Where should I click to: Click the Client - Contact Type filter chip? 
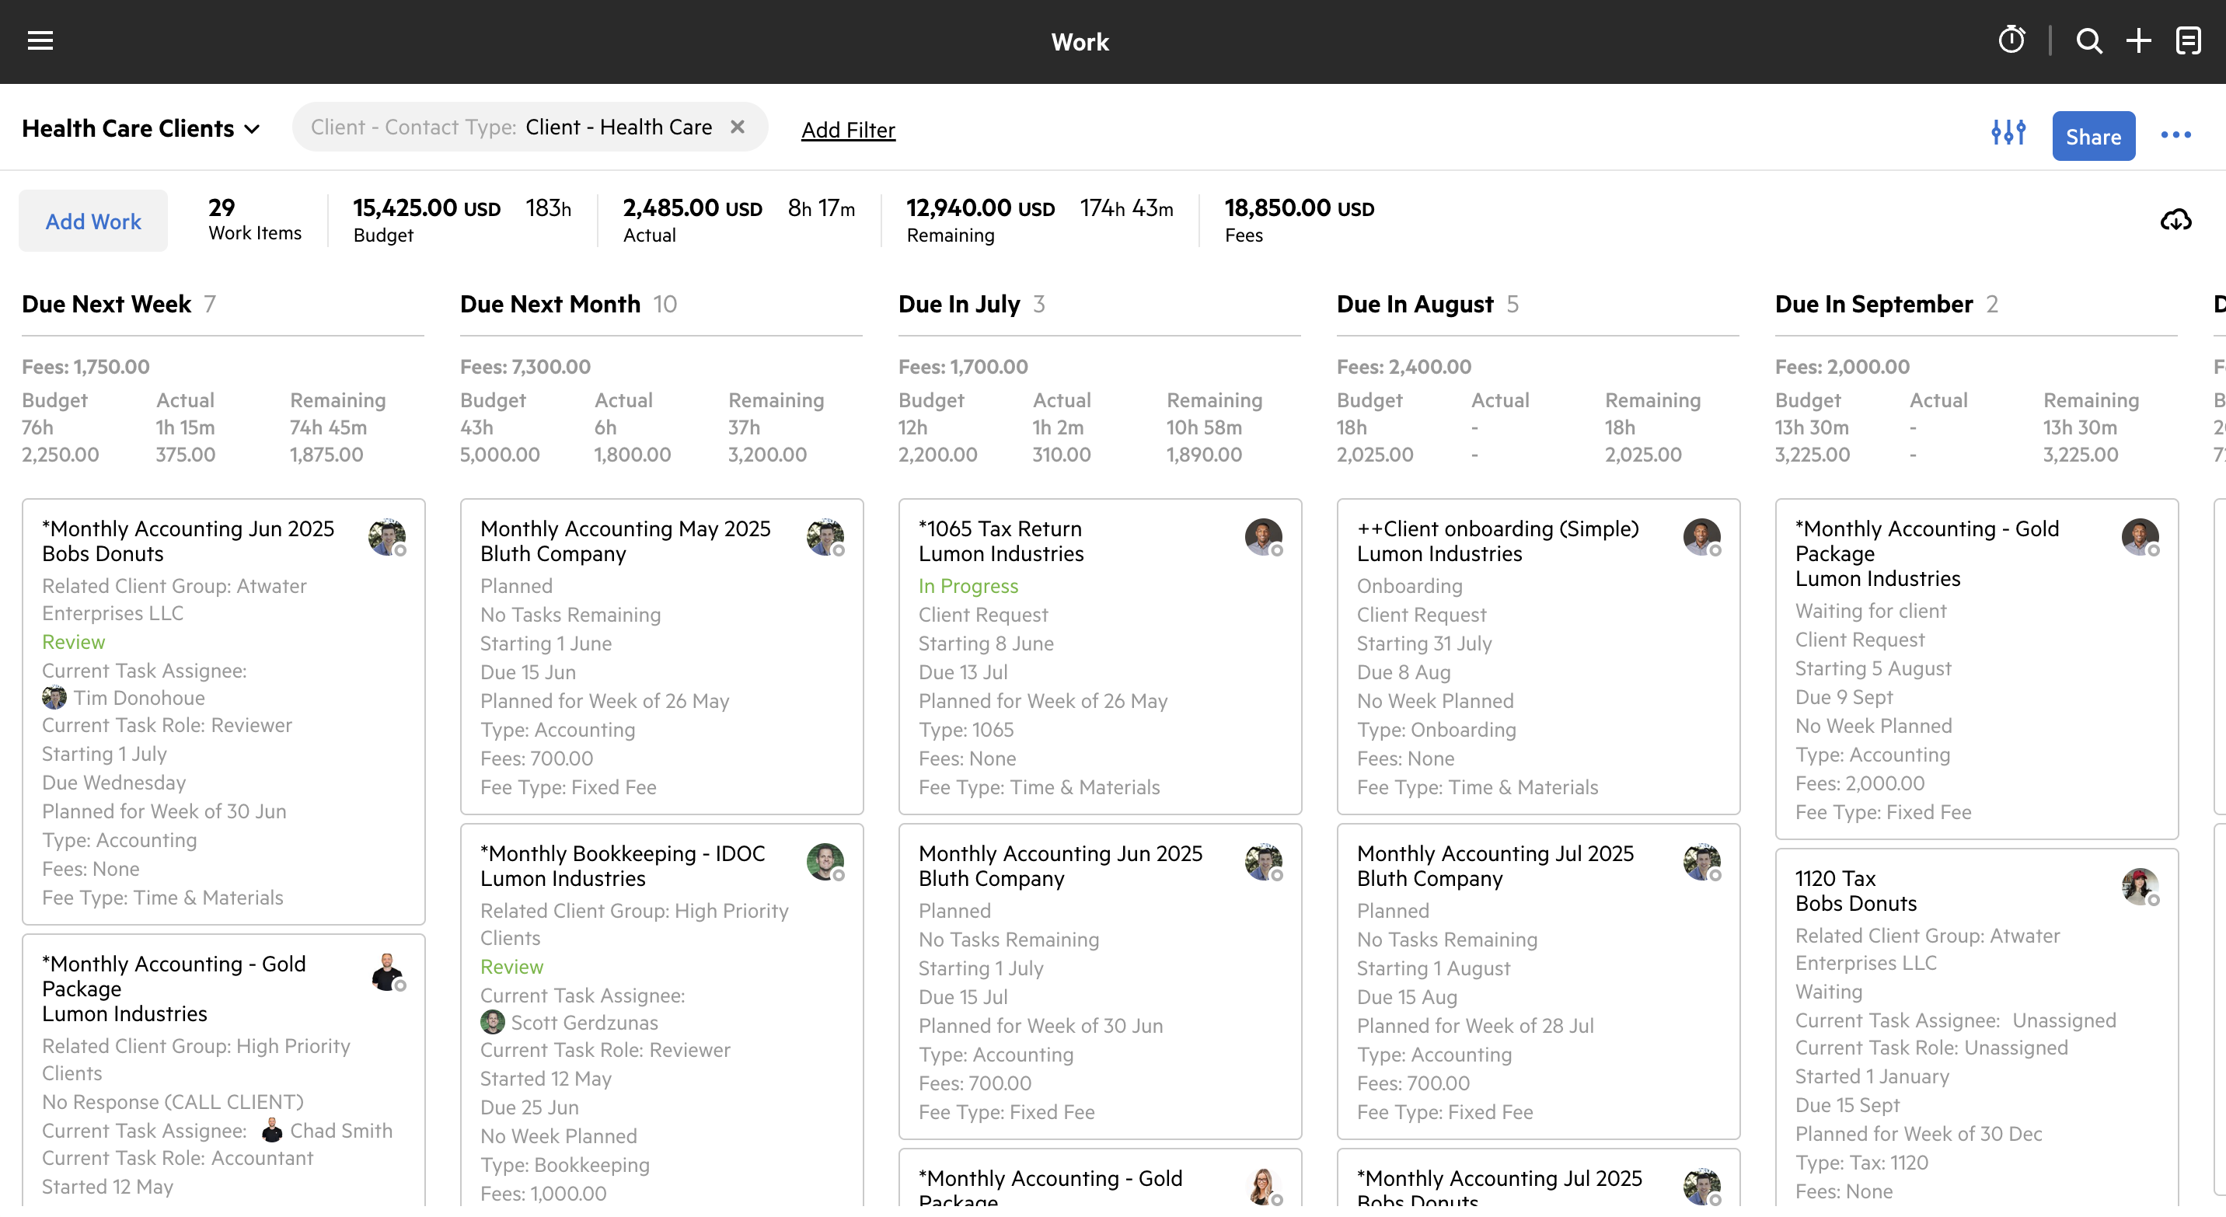tap(511, 127)
